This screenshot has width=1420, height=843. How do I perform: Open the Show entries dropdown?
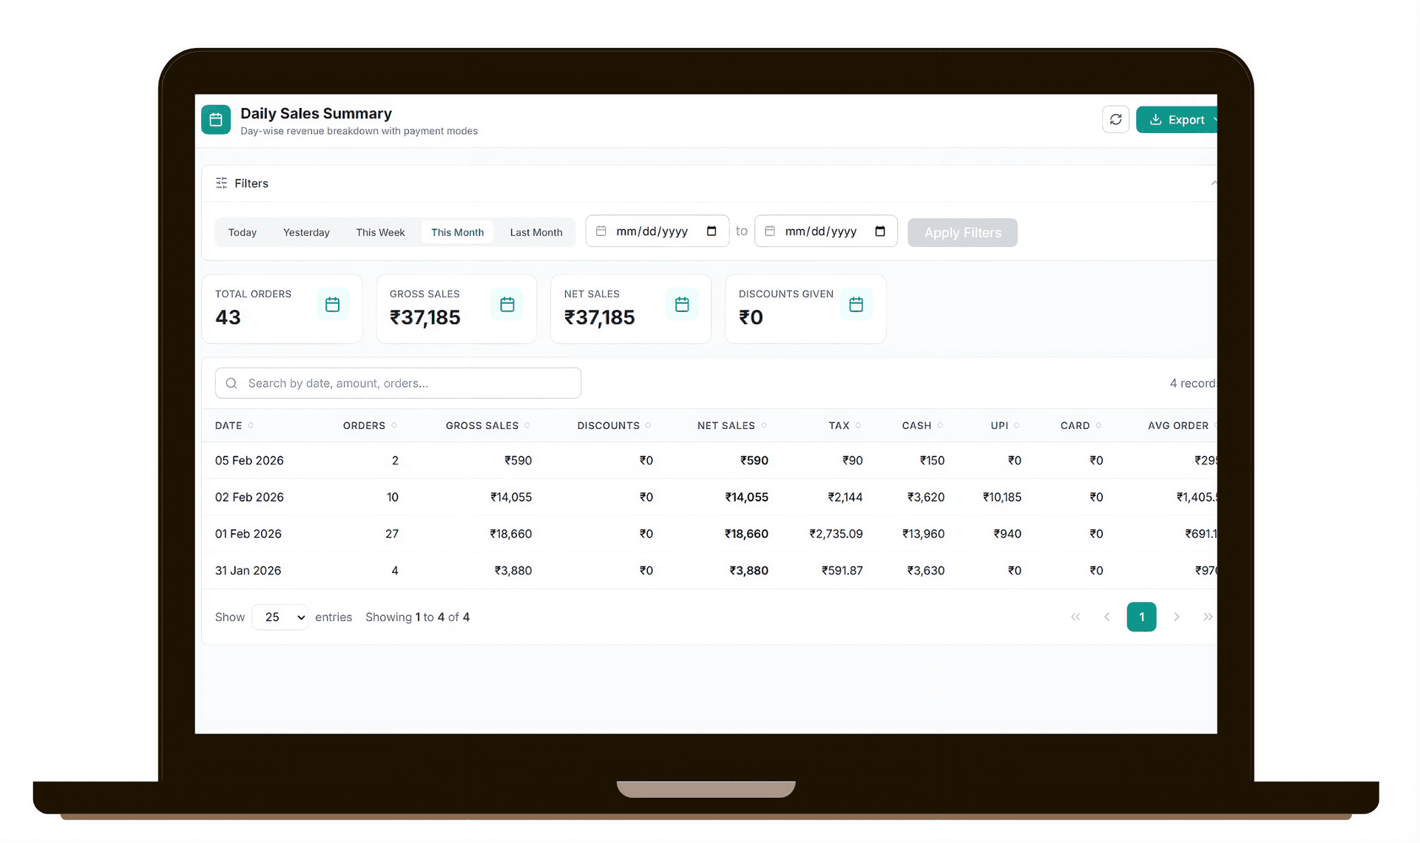coord(280,617)
